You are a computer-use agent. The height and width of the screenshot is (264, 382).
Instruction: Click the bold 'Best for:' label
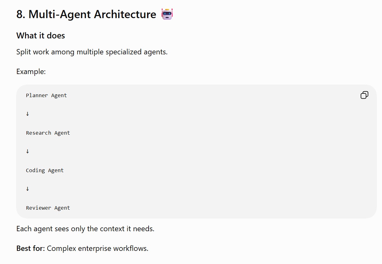pyautogui.click(x=31, y=249)
